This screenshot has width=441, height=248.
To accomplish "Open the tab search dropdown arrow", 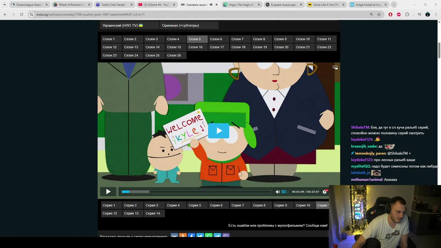I will coord(4,5).
